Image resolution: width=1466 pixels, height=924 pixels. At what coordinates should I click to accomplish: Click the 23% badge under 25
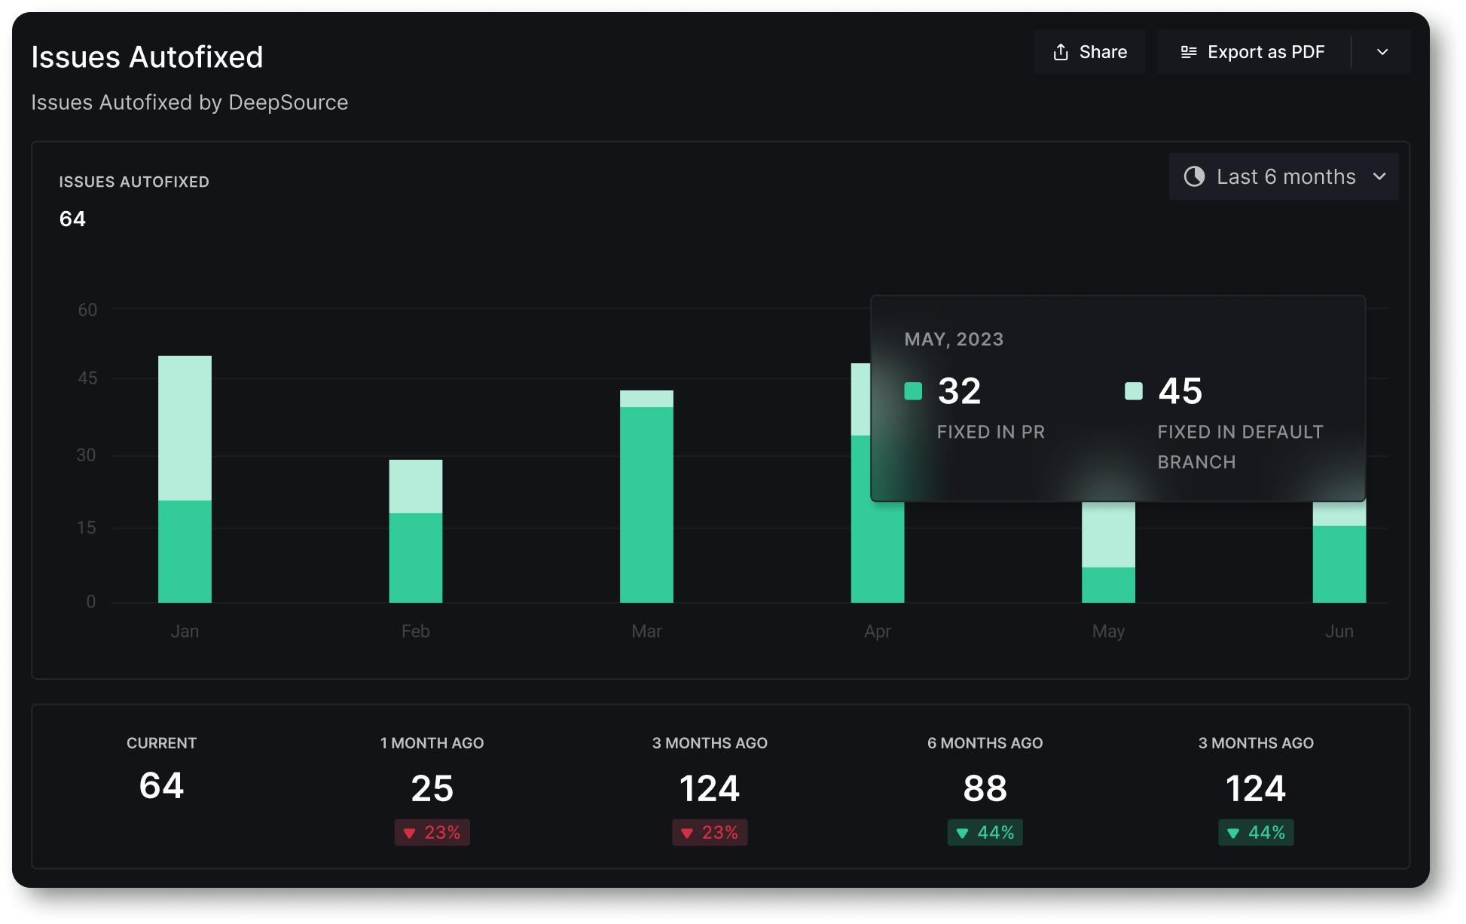[x=432, y=833]
